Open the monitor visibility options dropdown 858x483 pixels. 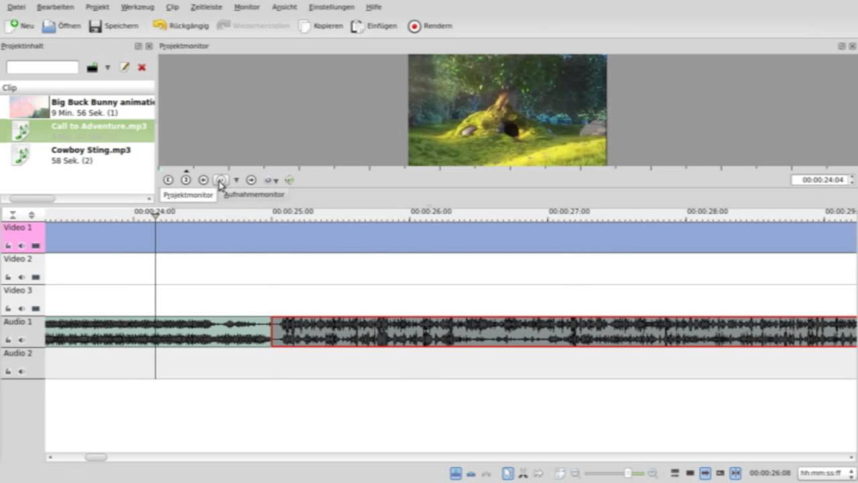(271, 180)
